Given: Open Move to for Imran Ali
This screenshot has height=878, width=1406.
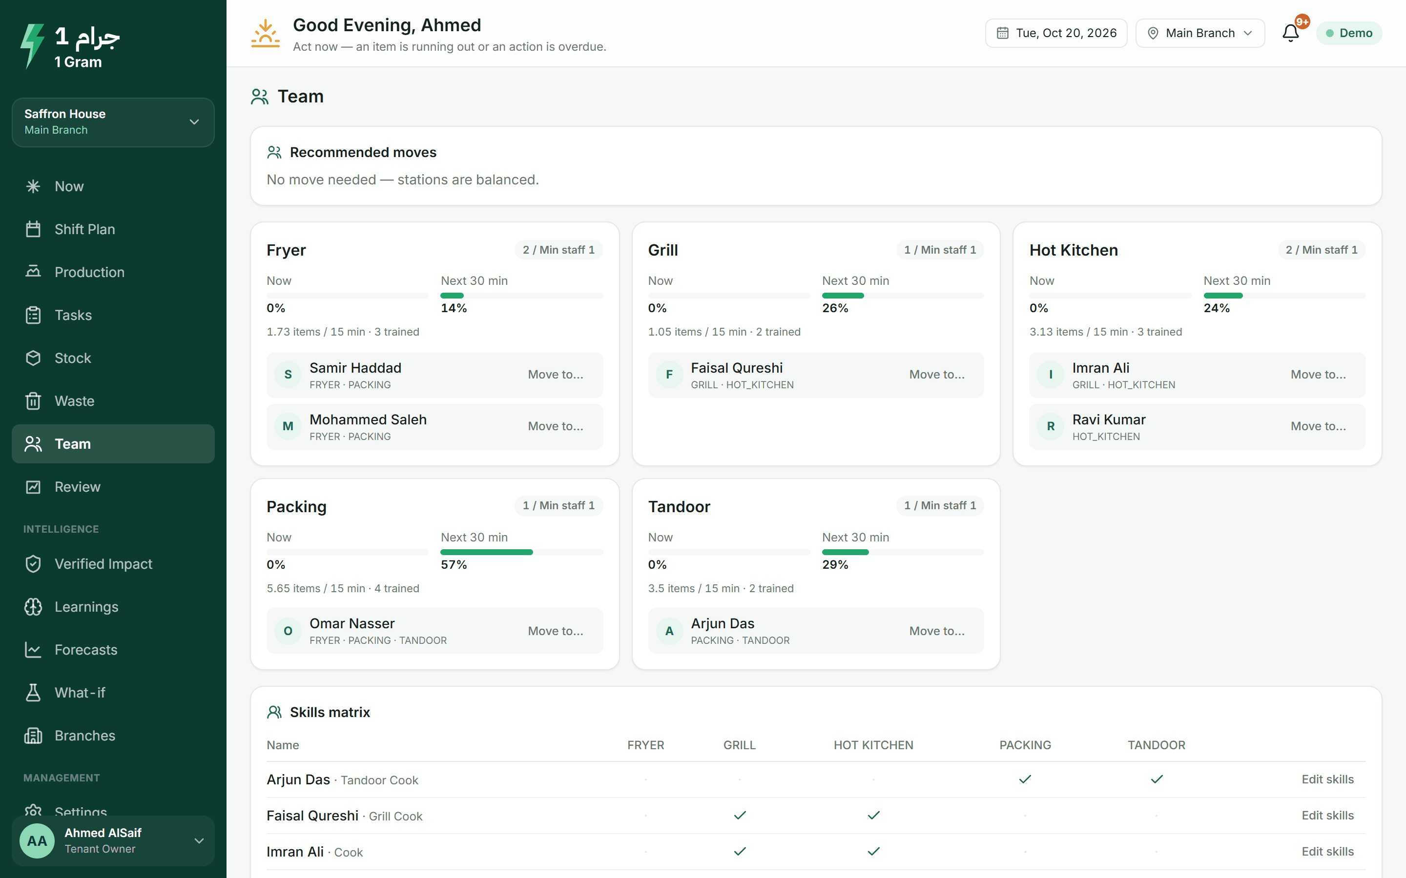Looking at the screenshot, I should coord(1318,375).
